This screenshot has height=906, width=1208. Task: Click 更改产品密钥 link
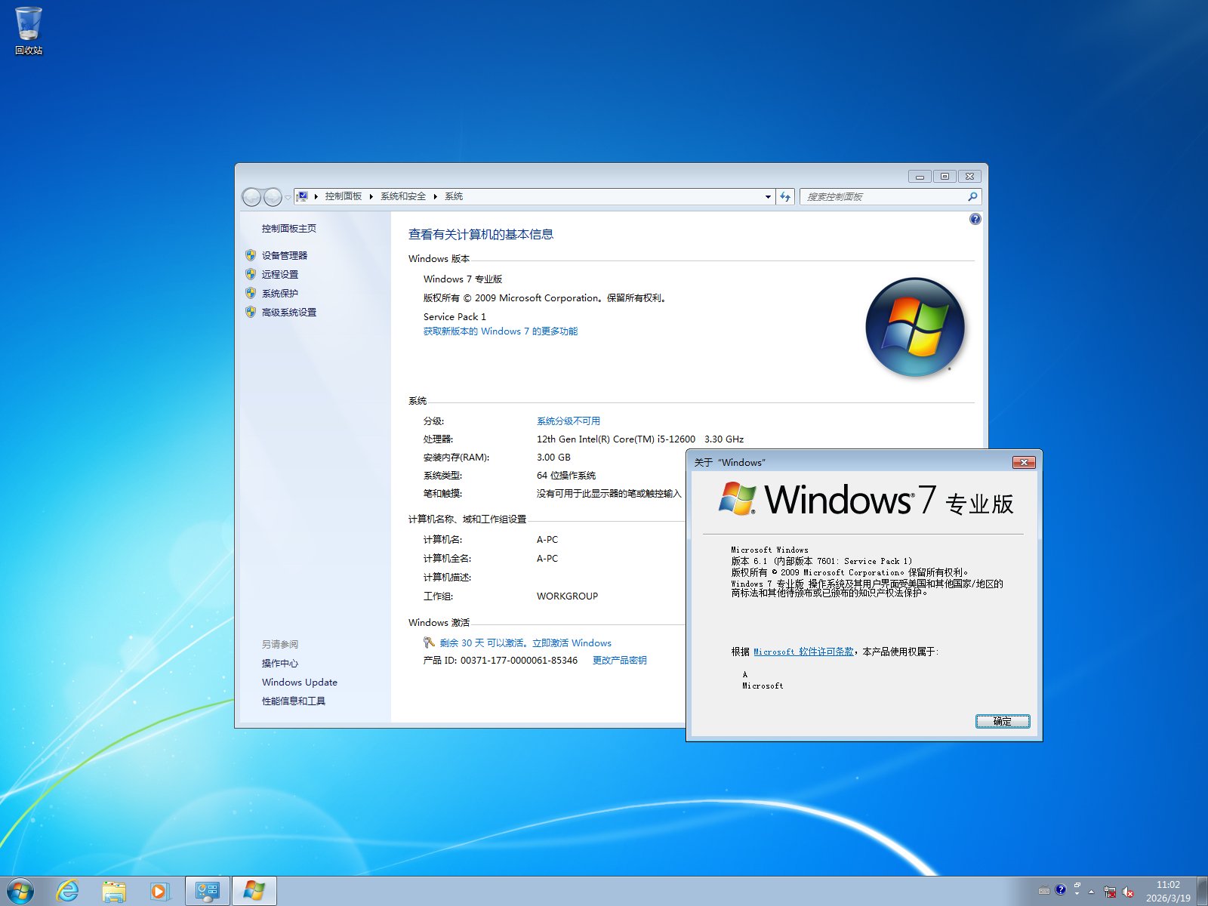(x=620, y=661)
